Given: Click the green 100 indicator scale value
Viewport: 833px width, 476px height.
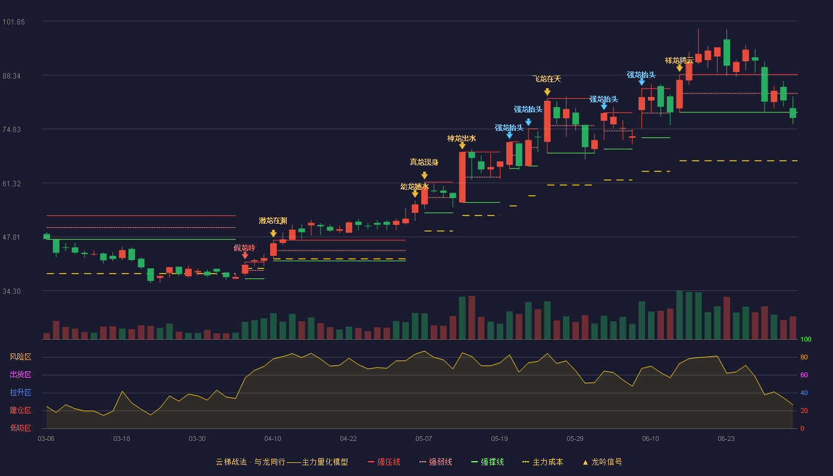Looking at the screenshot, I should 806,340.
